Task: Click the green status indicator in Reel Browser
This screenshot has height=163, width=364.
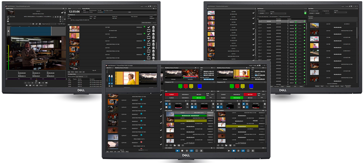Action: 305,13
